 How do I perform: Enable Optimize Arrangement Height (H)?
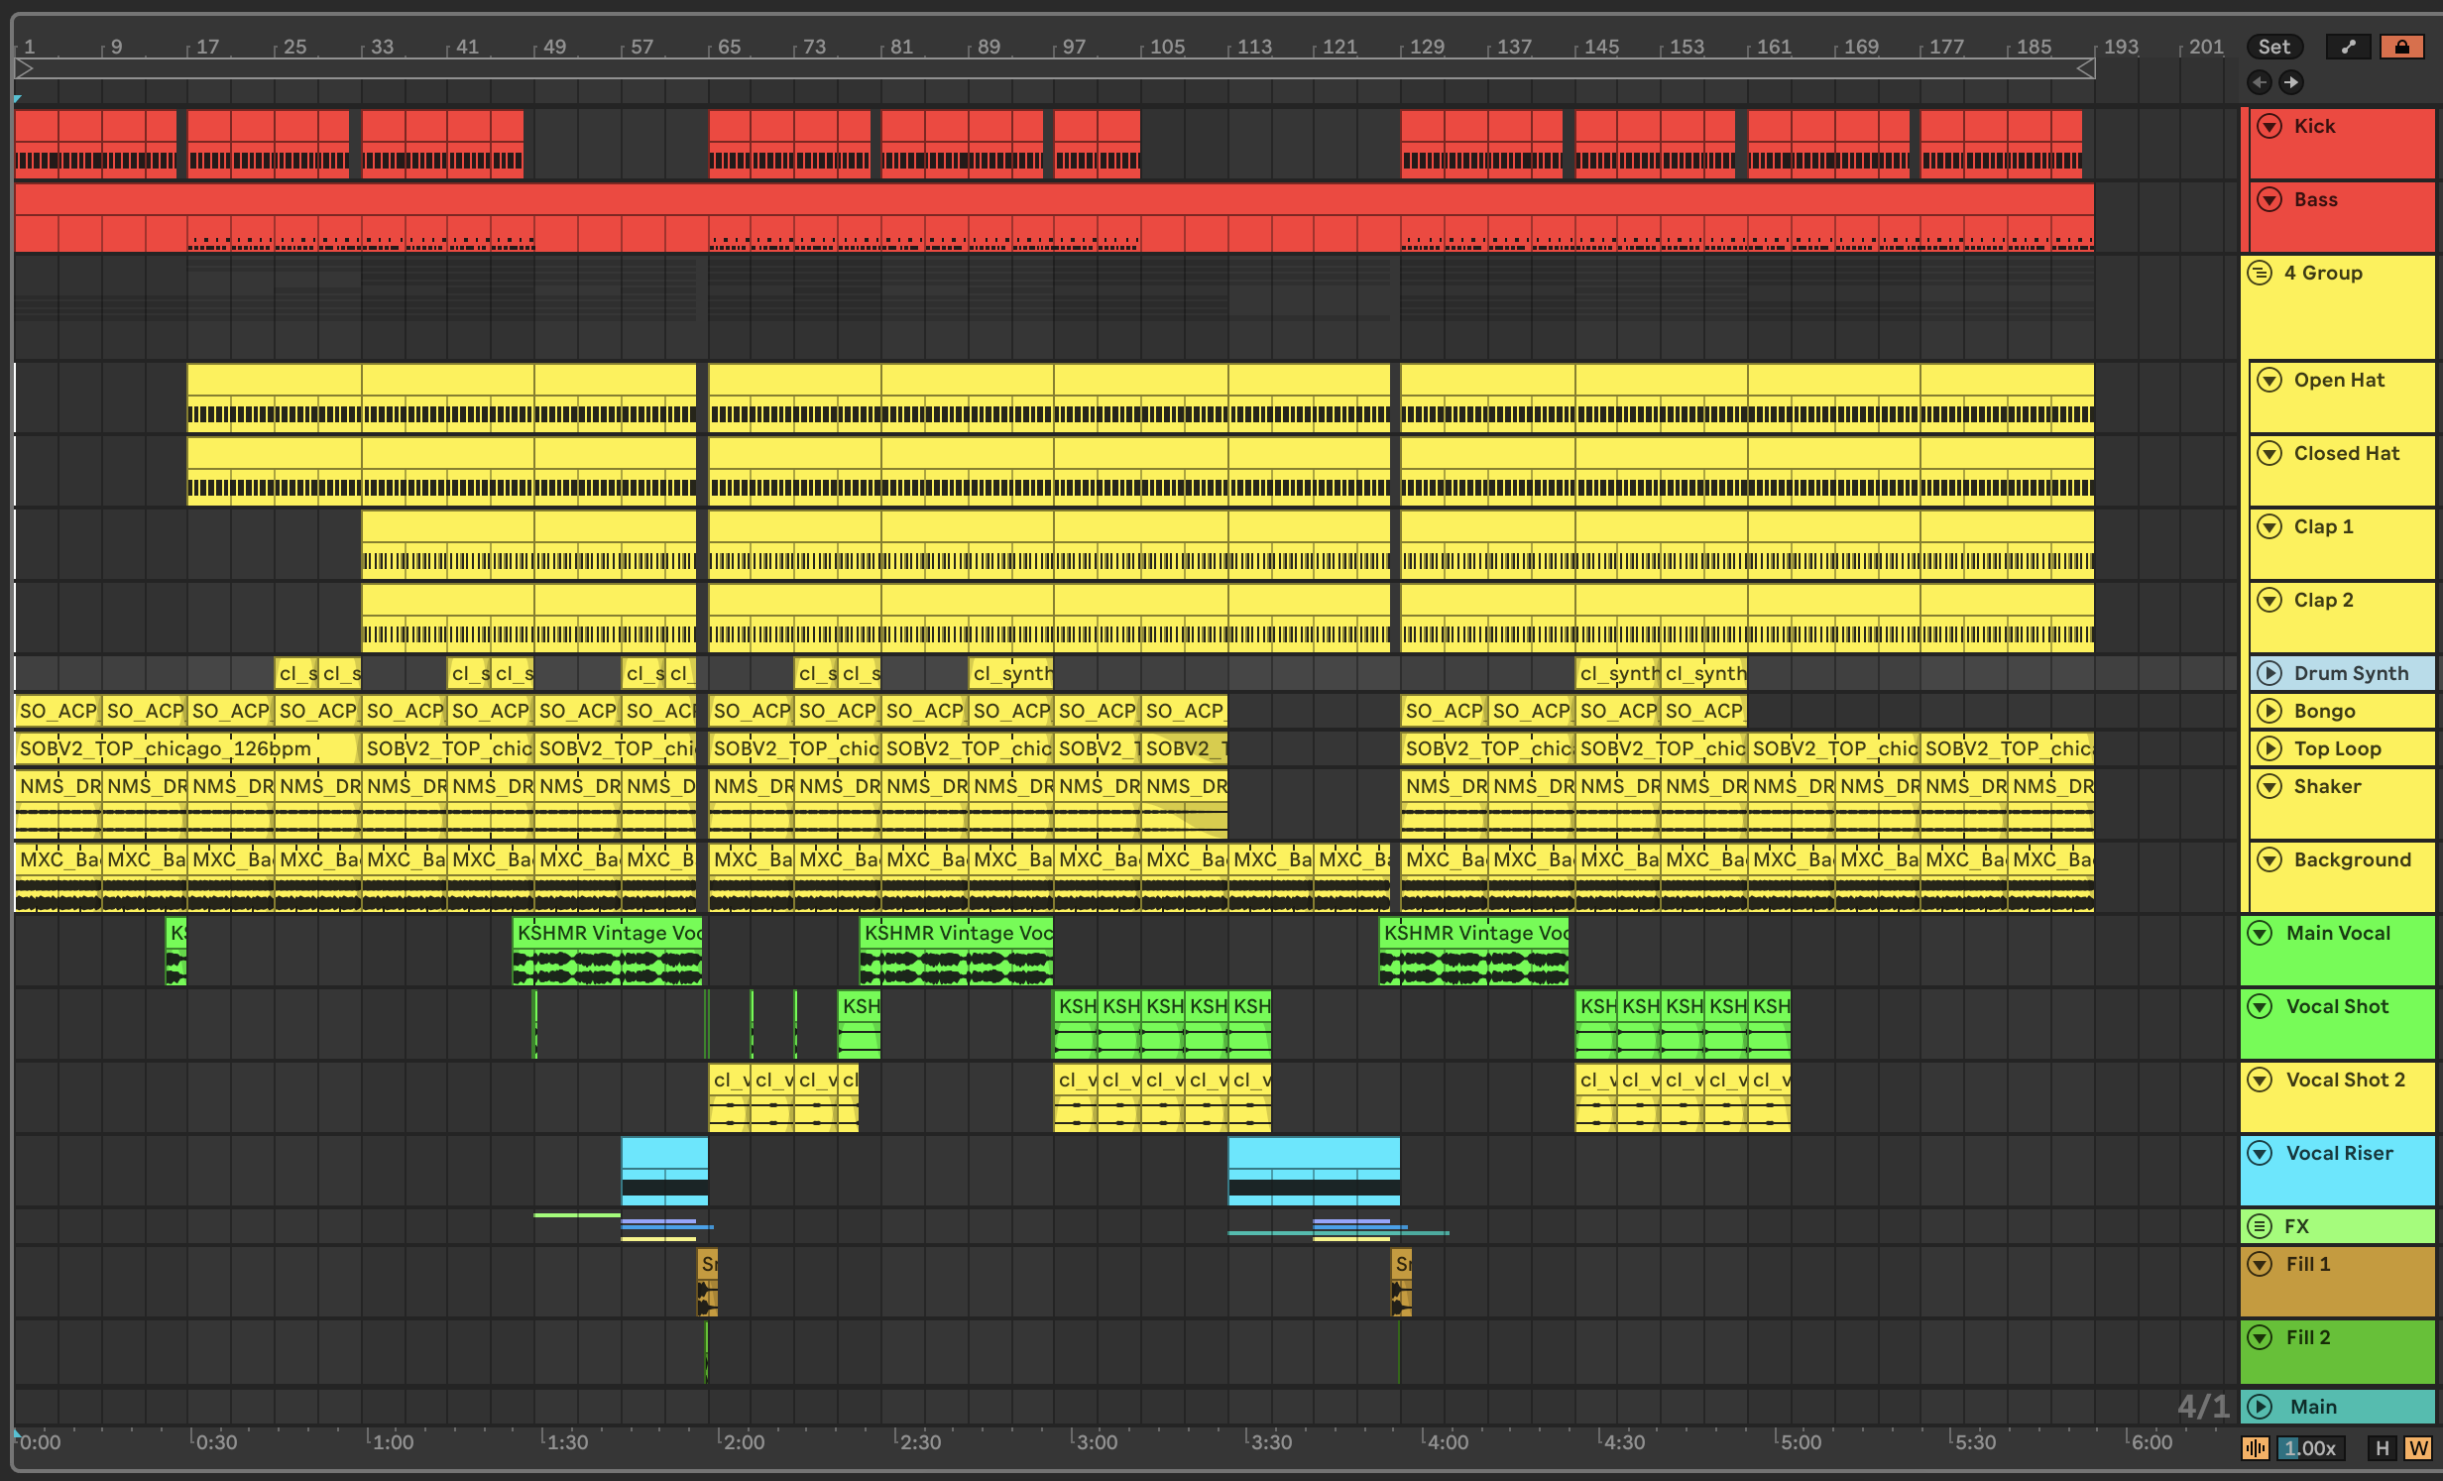tap(2382, 1448)
